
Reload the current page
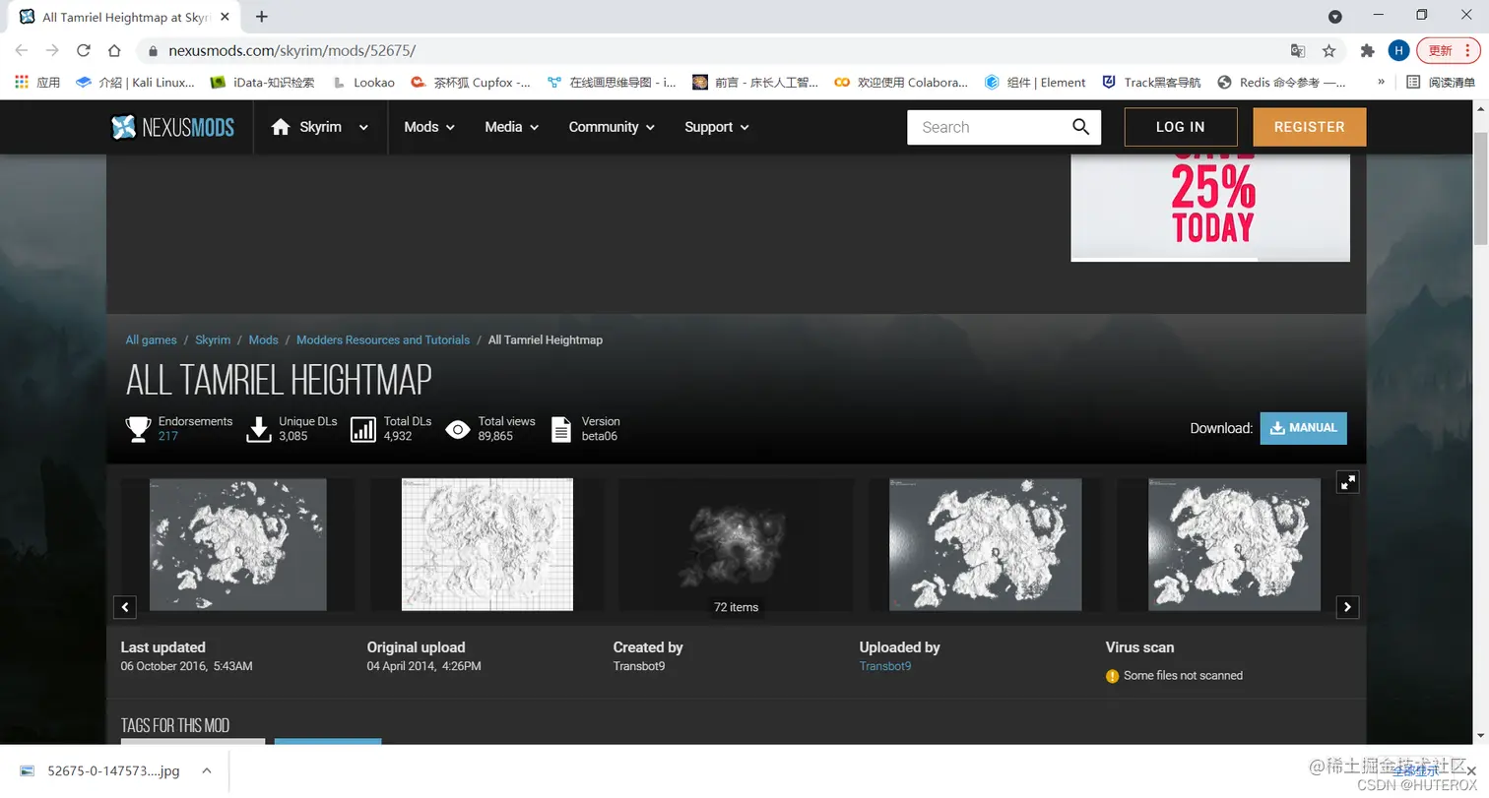[x=84, y=50]
